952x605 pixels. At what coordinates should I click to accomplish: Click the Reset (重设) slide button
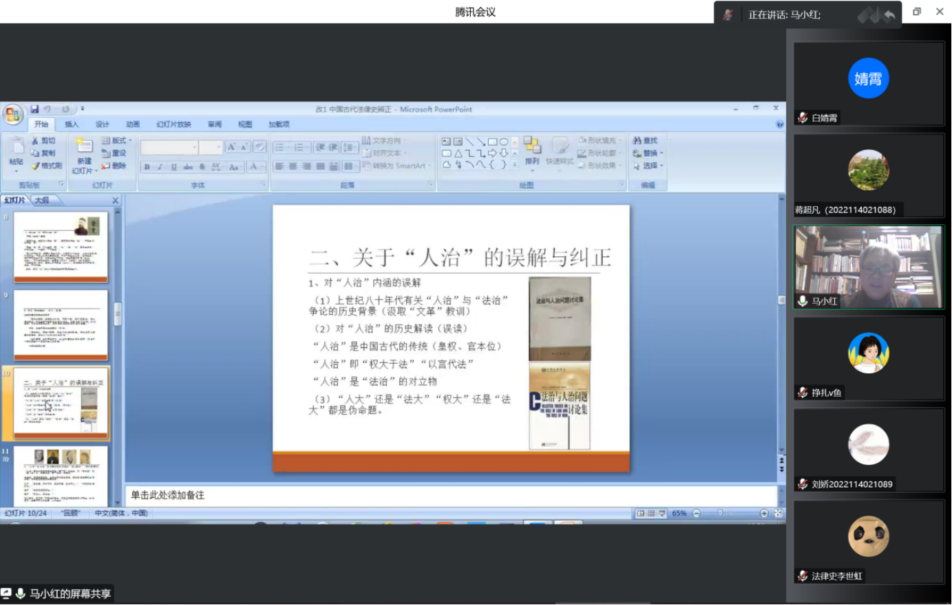(x=115, y=153)
